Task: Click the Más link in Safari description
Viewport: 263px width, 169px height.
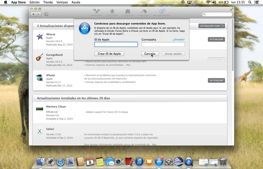Action: (154, 144)
